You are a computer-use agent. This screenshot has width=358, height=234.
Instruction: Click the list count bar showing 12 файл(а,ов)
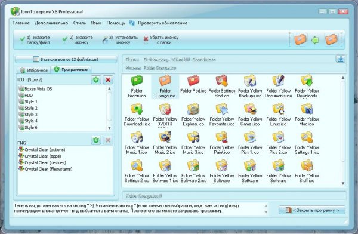[x=66, y=60]
